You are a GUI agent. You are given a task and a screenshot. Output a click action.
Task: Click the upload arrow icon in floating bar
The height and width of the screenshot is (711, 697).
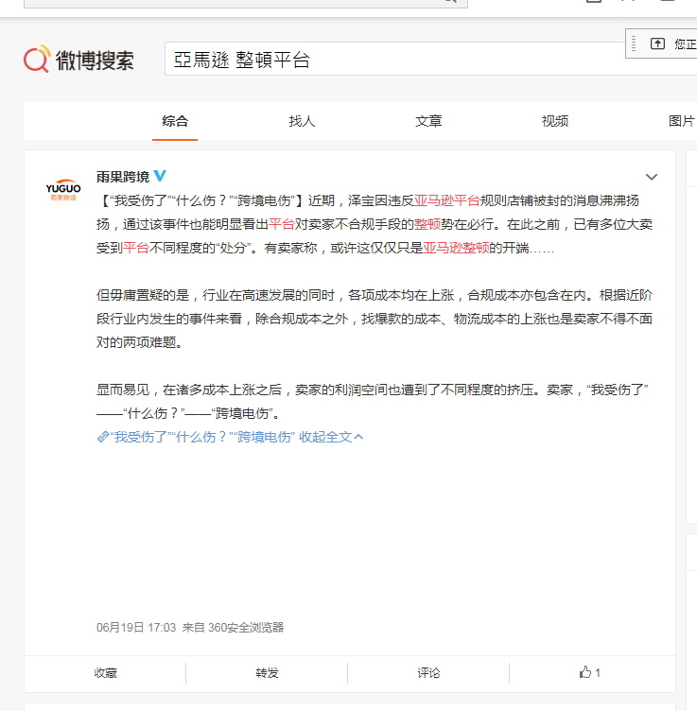pyautogui.click(x=657, y=43)
